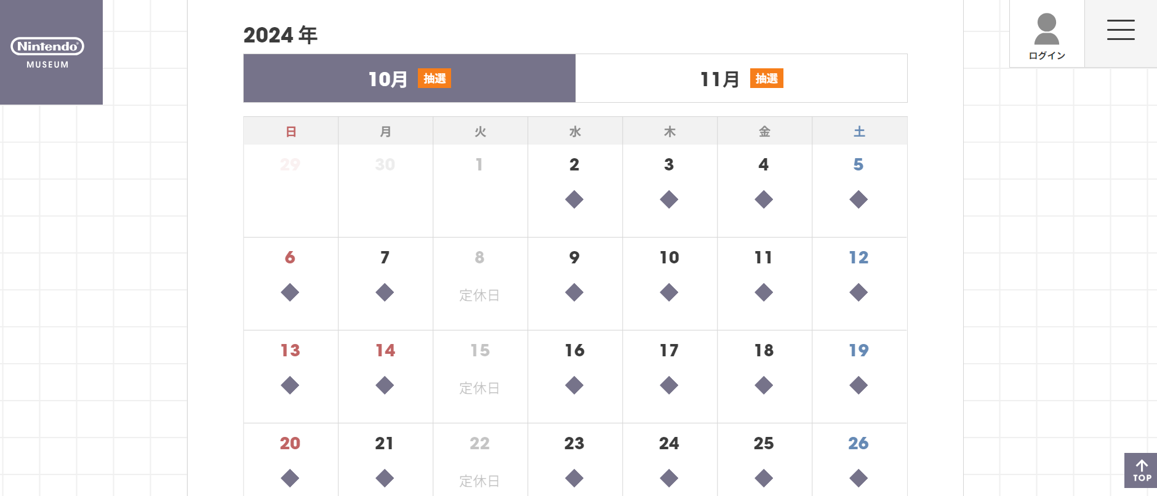Pick the diamond marker for October 23

(574, 478)
